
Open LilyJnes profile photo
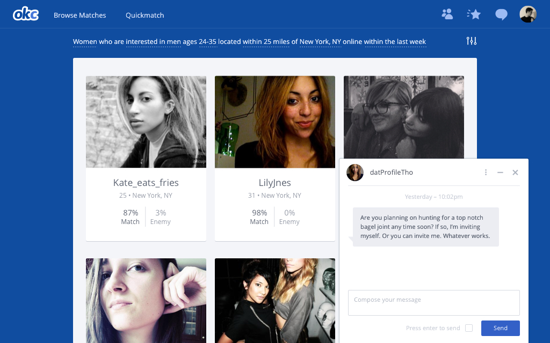coord(275,122)
